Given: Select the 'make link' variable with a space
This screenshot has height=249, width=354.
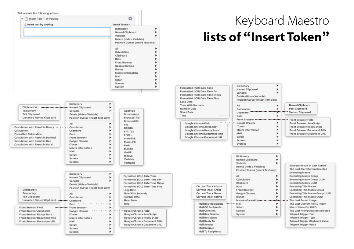Looking at the screenshot, I should coord(130,139).
